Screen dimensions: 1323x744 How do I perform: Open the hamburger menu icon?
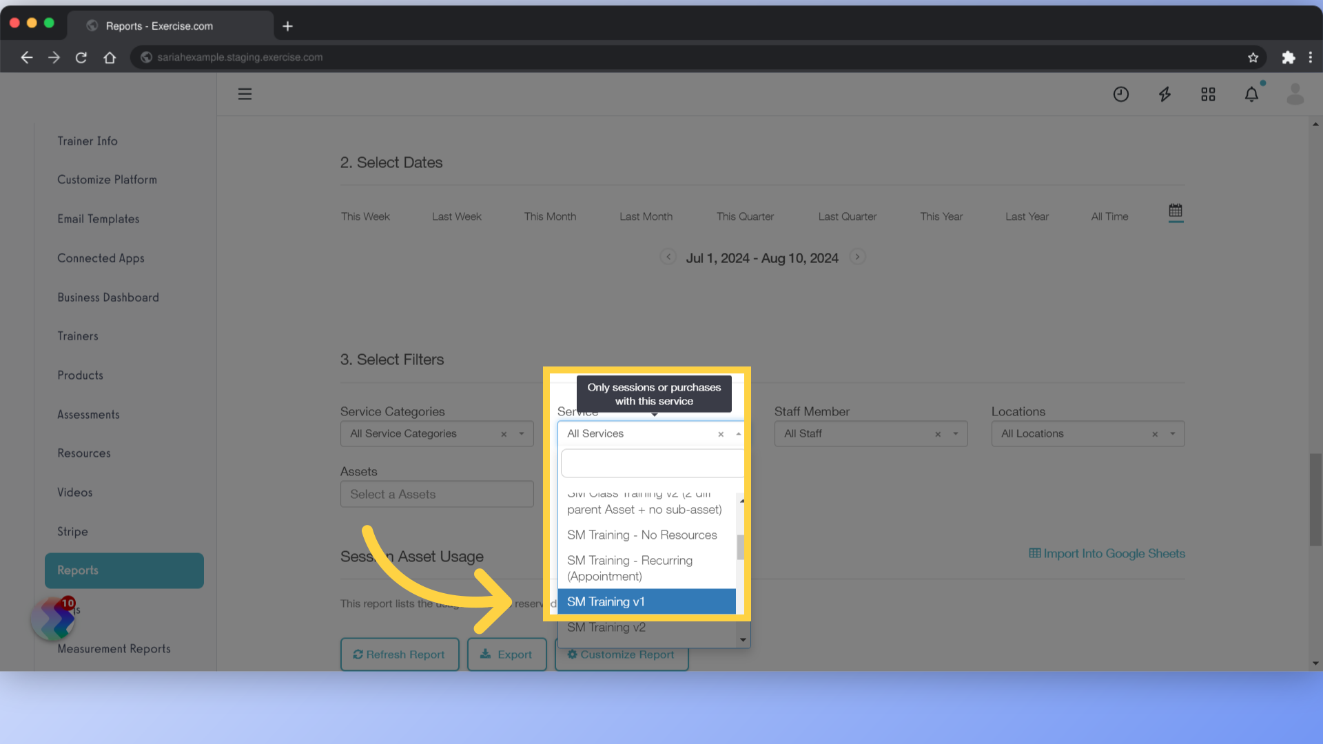tap(245, 94)
